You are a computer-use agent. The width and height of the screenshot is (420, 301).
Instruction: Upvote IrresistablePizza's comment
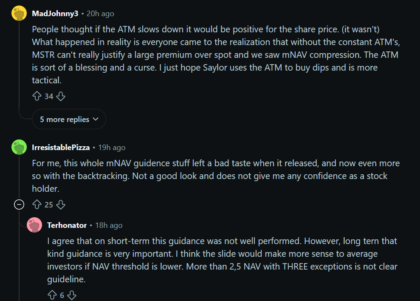tap(37, 205)
